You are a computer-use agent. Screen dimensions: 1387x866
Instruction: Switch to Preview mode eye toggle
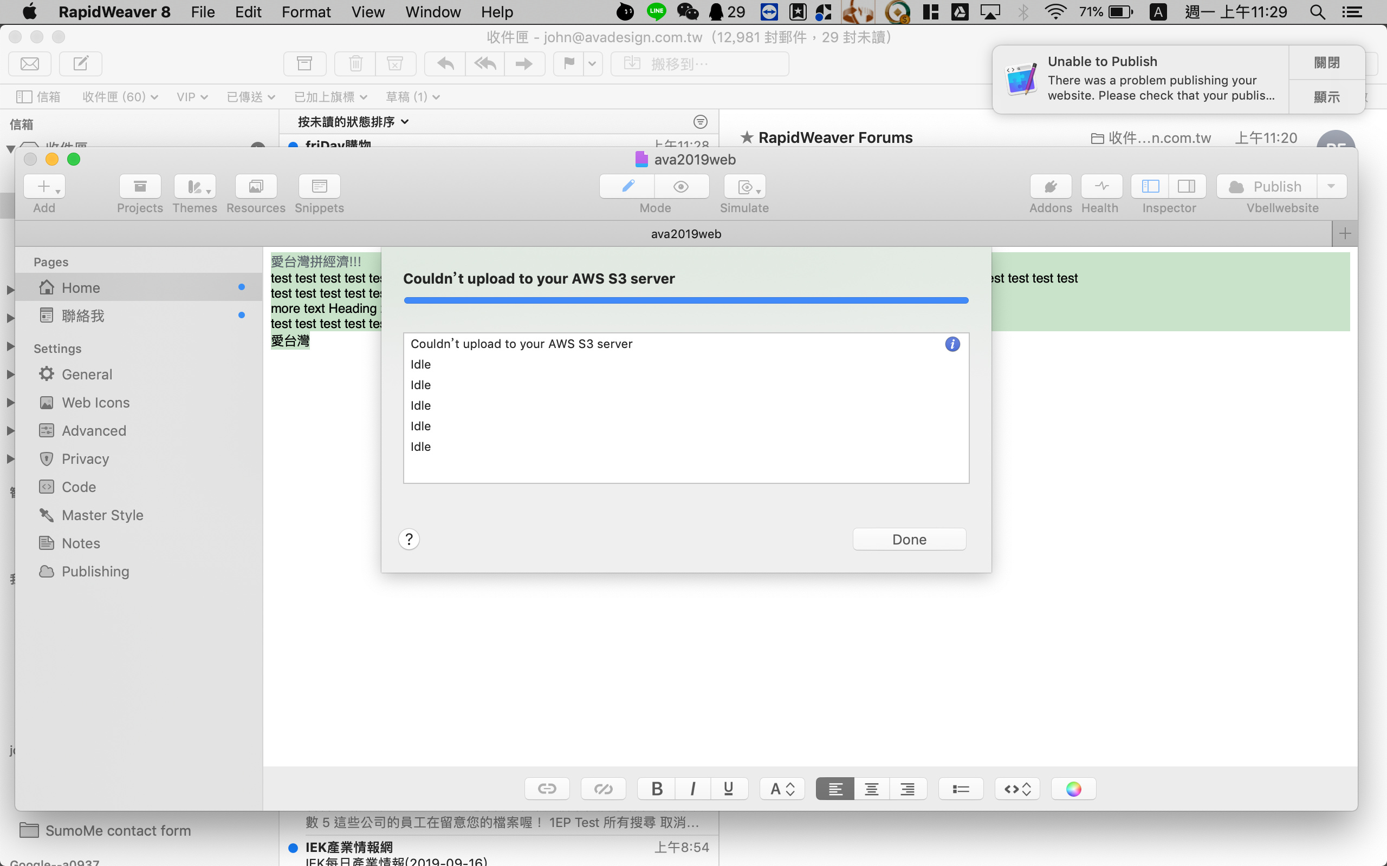click(681, 186)
